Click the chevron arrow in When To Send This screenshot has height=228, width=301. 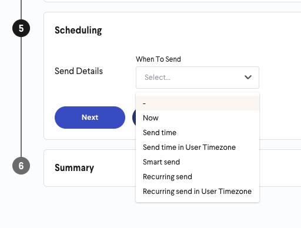pos(248,78)
